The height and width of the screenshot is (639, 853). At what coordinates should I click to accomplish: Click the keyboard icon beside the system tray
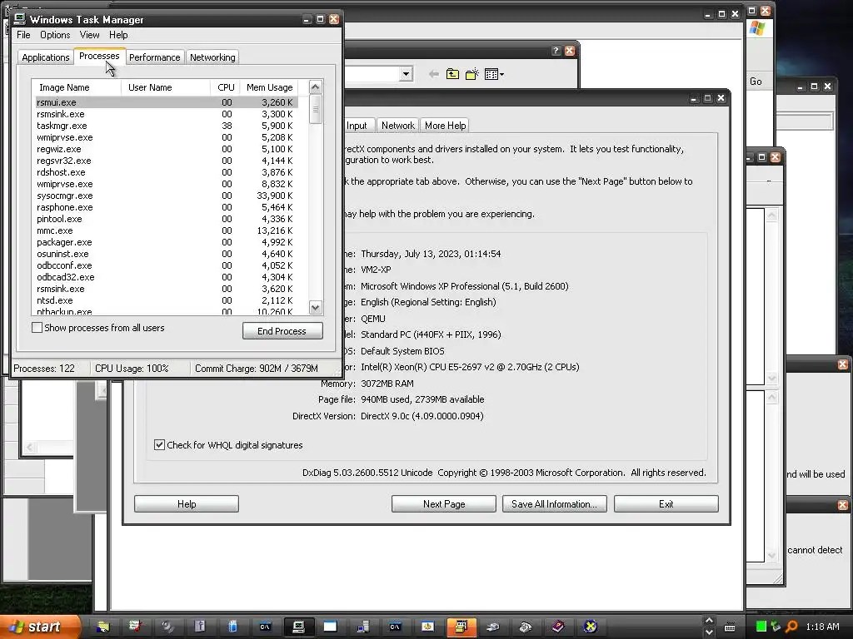pyautogui.click(x=730, y=627)
